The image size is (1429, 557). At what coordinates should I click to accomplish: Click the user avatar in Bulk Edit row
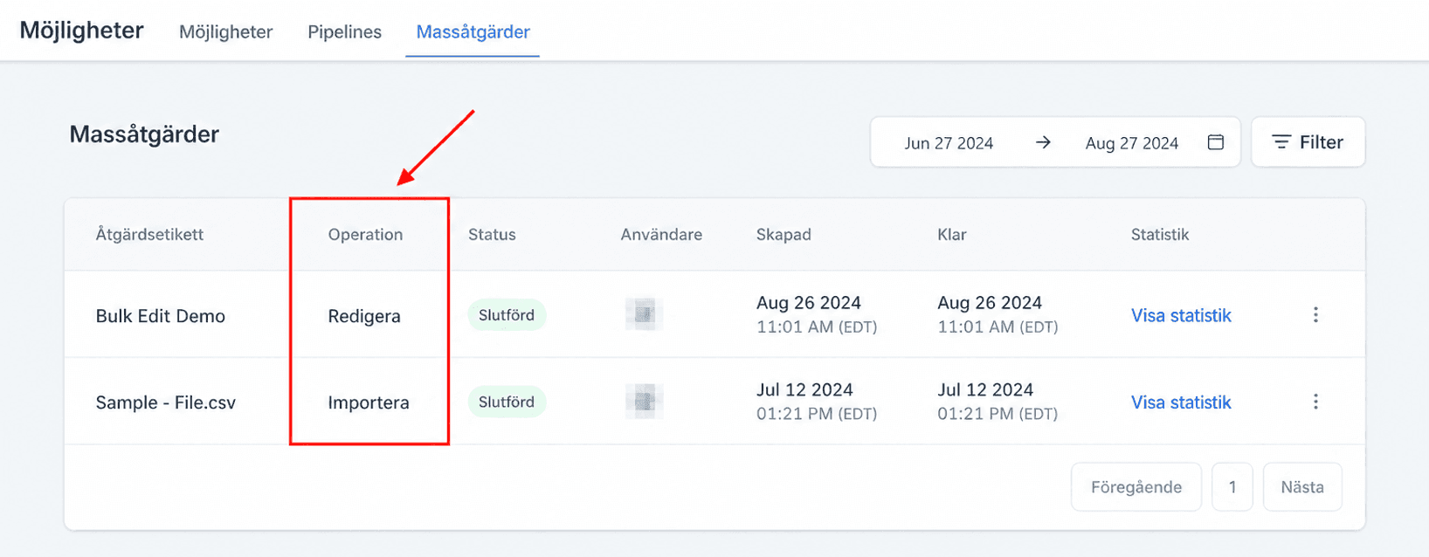pos(645,314)
